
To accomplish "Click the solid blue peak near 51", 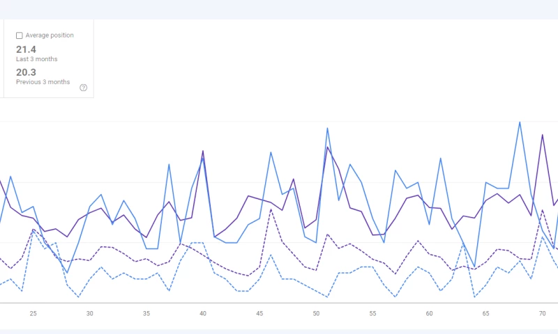I will (x=328, y=128).
